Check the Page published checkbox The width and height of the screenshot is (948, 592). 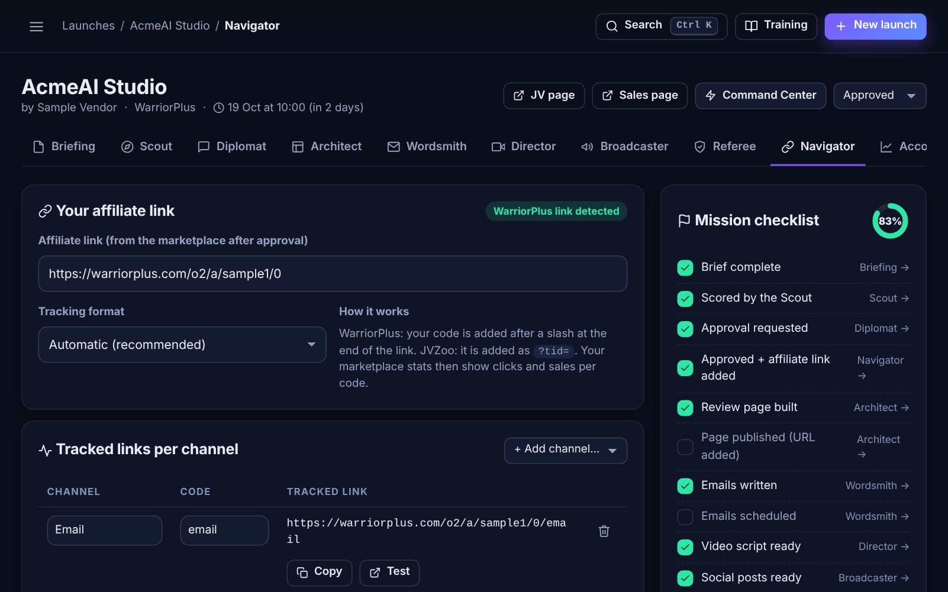click(x=685, y=447)
